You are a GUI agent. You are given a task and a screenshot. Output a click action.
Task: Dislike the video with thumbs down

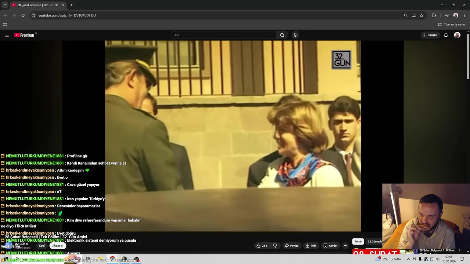(x=275, y=246)
